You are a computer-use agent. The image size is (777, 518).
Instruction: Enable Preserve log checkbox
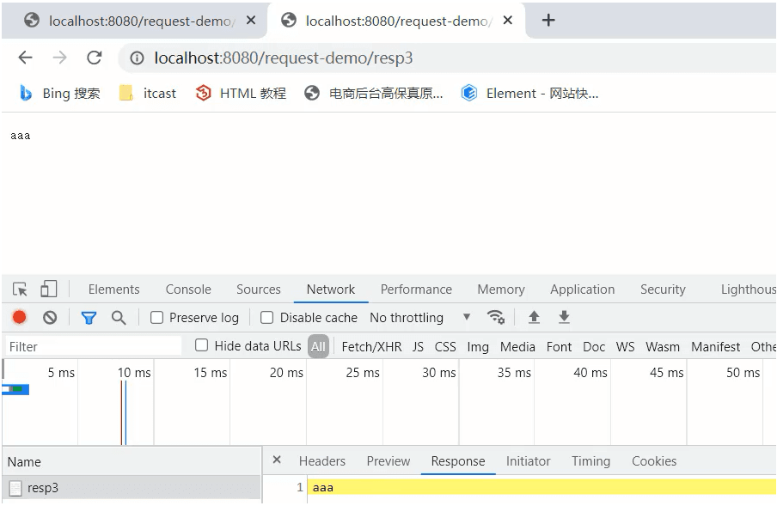pos(157,318)
